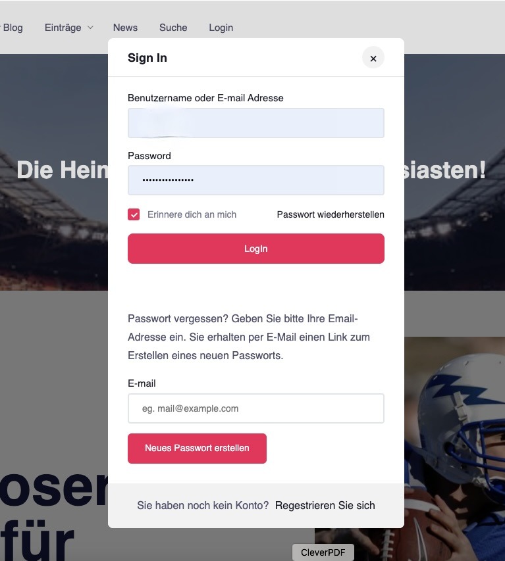This screenshot has width=505, height=561.
Task: Focus the Benutzername oder E-mail field
Action: [255, 123]
